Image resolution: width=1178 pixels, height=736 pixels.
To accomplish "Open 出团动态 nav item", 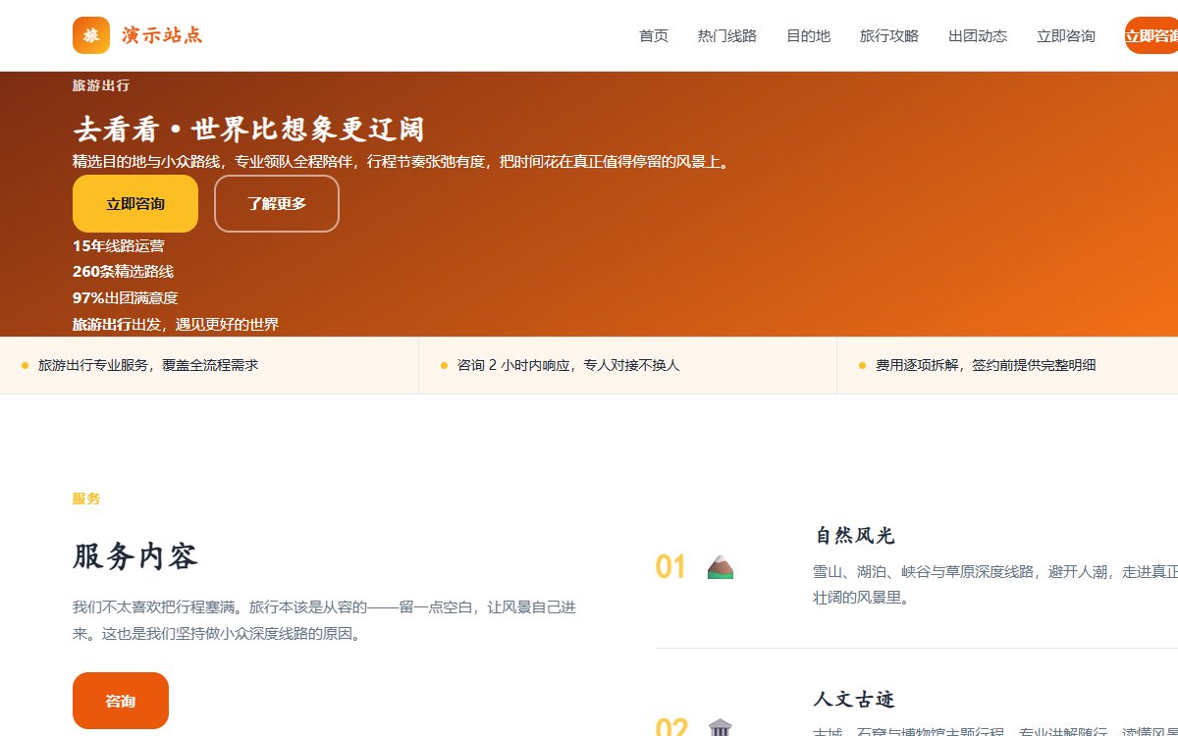I will click(x=978, y=35).
